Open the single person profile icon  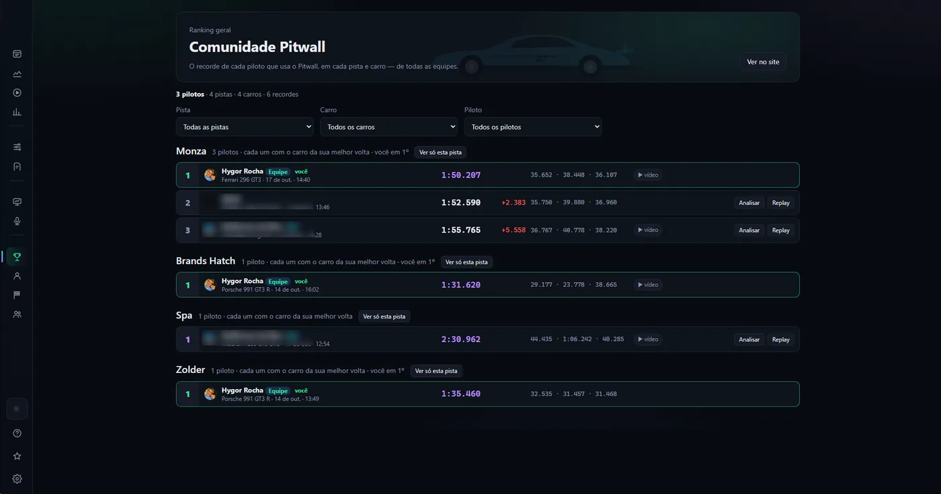pyautogui.click(x=17, y=276)
